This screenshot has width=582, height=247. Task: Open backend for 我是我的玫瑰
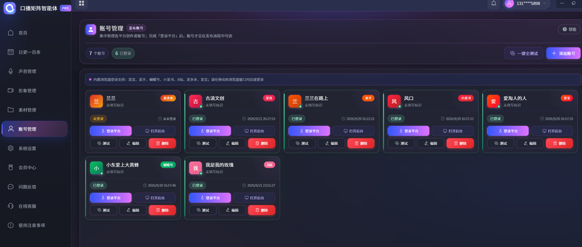pyautogui.click(x=254, y=198)
